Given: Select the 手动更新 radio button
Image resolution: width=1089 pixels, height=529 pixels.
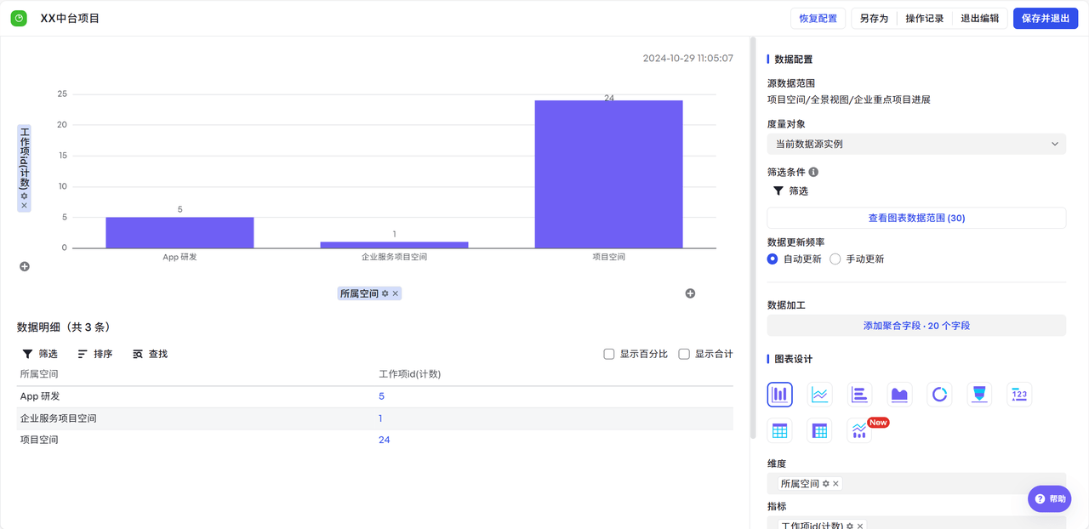Looking at the screenshot, I should point(835,259).
